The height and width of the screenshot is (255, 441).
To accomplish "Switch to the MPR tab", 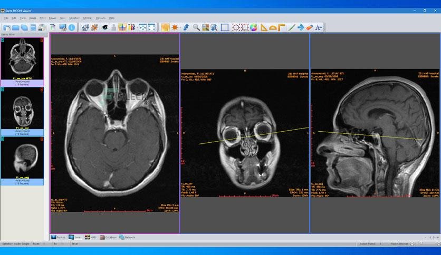I will 91,237.
